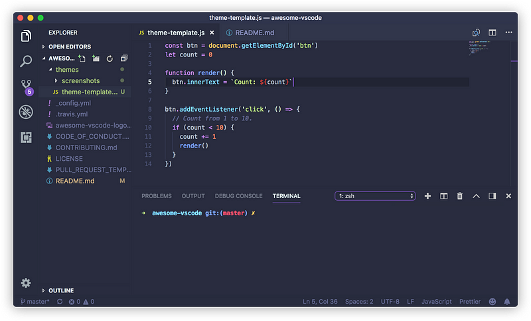The image size is (531, 321).
Task: Collapse all folders in explorer
Action: (124, 58)
